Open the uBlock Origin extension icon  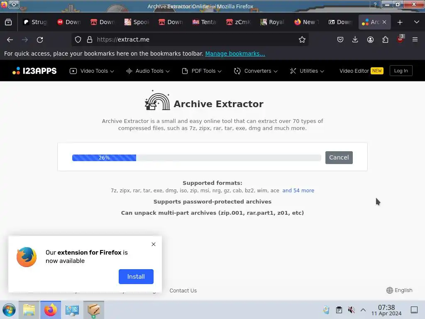[x=401, y=39]
